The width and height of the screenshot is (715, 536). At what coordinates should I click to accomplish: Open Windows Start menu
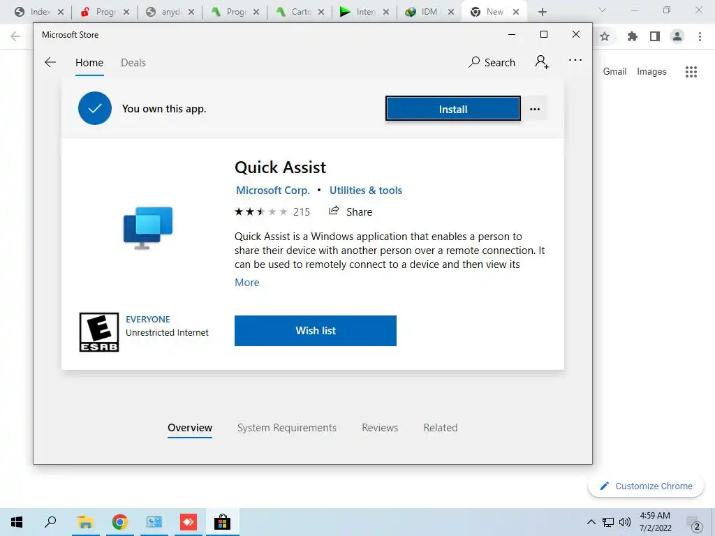click(17, 522)
